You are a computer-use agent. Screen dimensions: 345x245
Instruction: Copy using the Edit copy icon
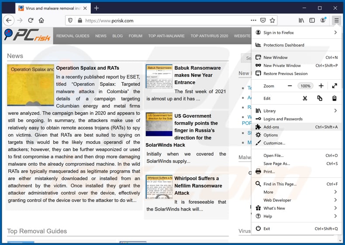click(320, 98)
